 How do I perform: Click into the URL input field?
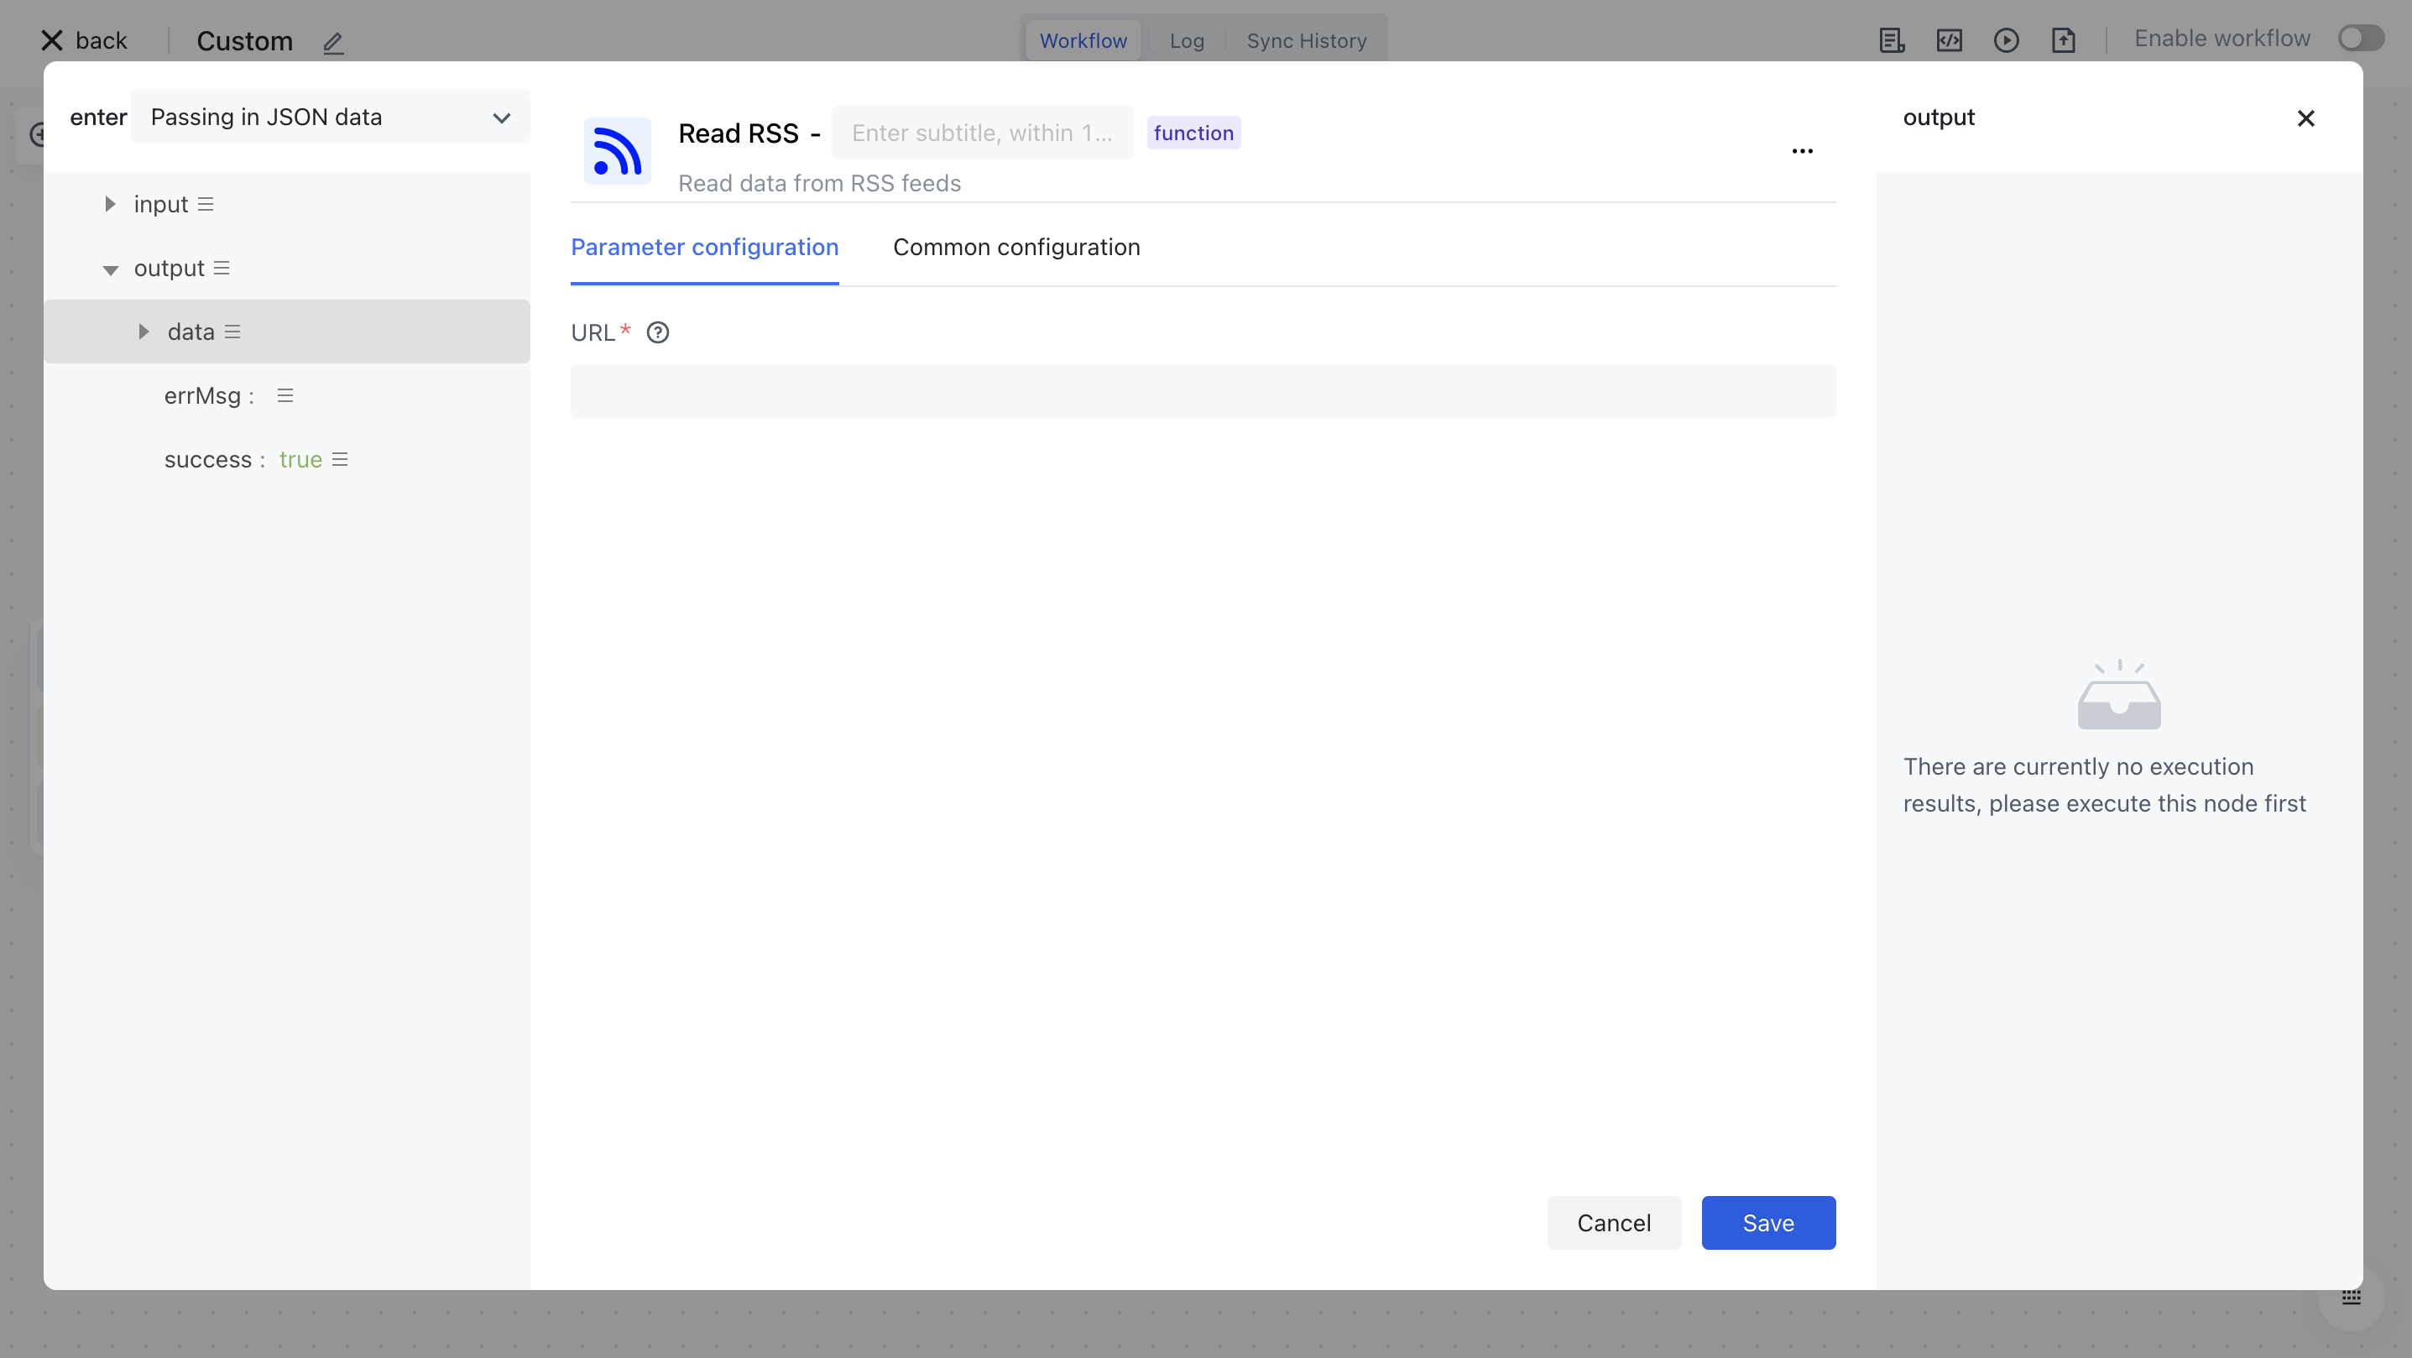point(1203,391)
